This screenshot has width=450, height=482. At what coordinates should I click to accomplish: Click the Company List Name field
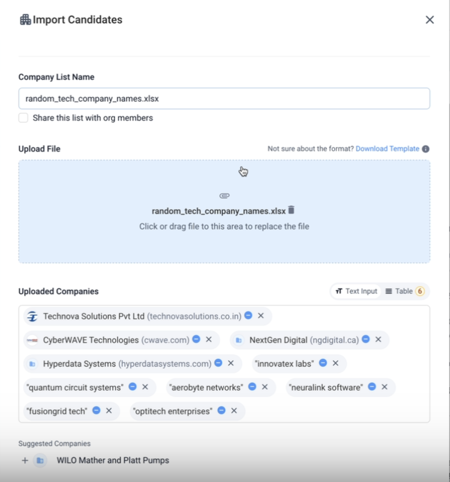coord(224,99)
